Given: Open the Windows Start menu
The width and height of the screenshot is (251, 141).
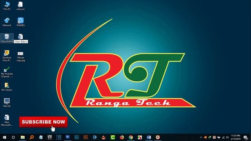Looking at the screenshot, I should point(4,137).
